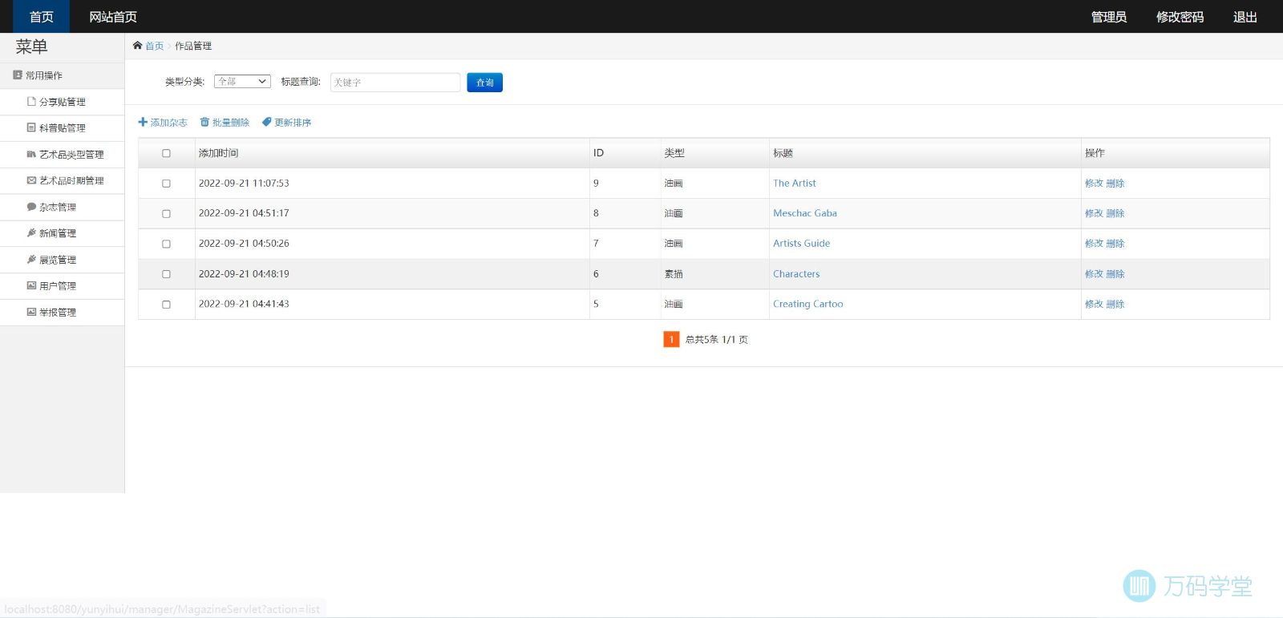Click the home icon in breadcrumb

pos(137,46)
